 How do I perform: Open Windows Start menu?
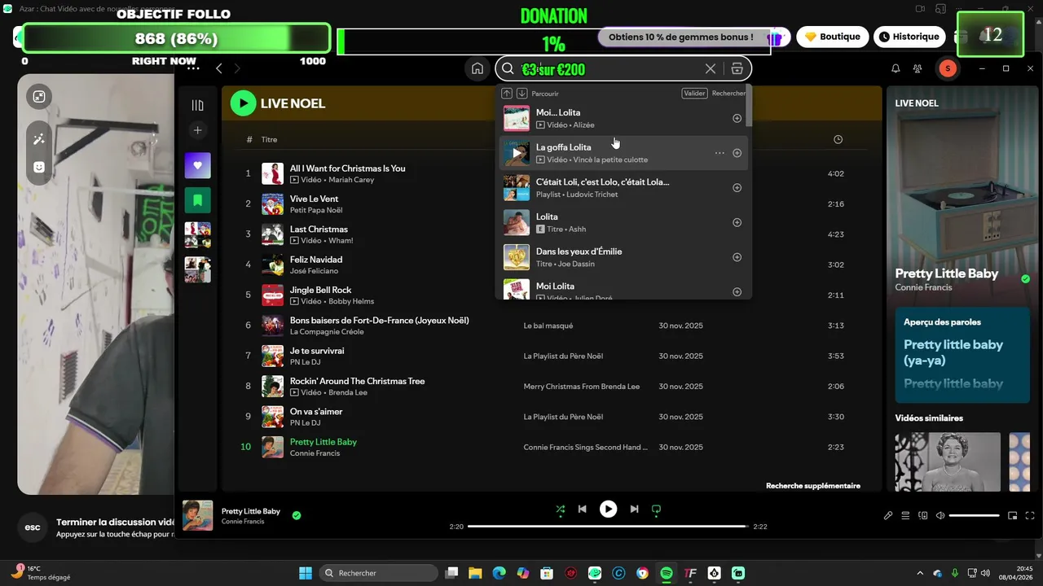(x=305, y=573)
